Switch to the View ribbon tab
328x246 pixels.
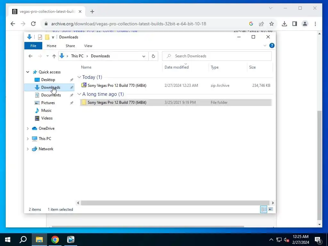pos(88,46)
